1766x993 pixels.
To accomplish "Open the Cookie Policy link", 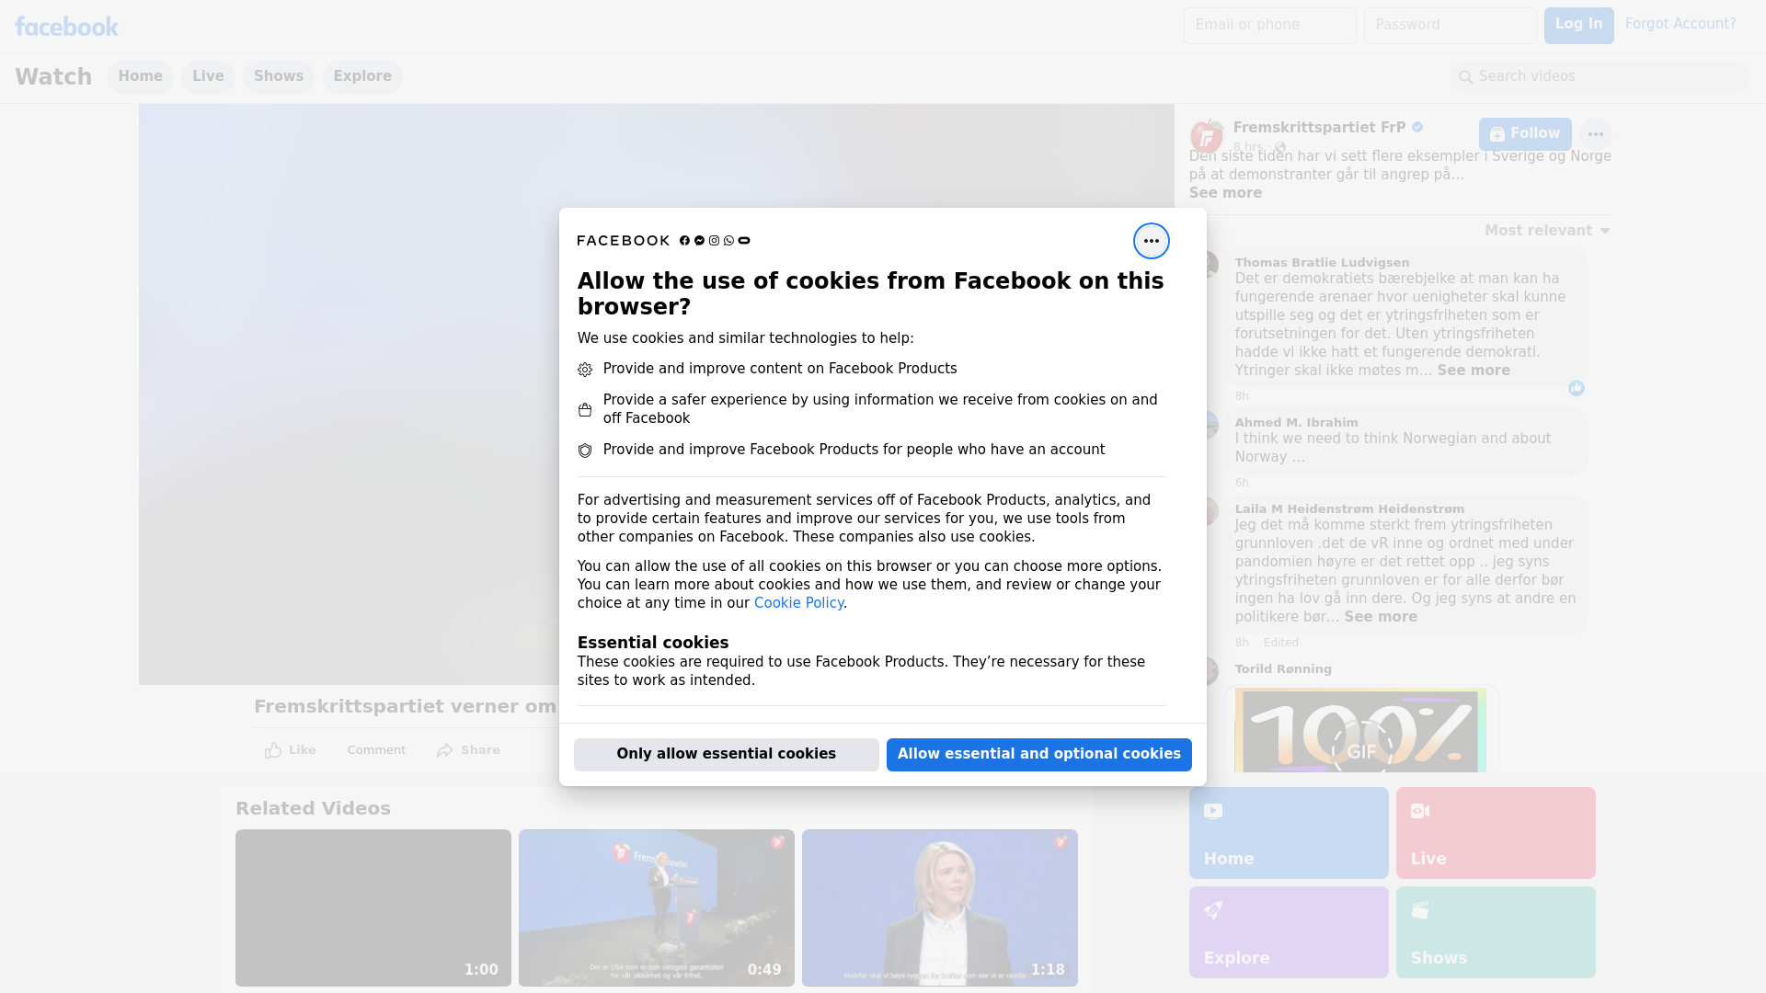I will (x=798, y=603).
